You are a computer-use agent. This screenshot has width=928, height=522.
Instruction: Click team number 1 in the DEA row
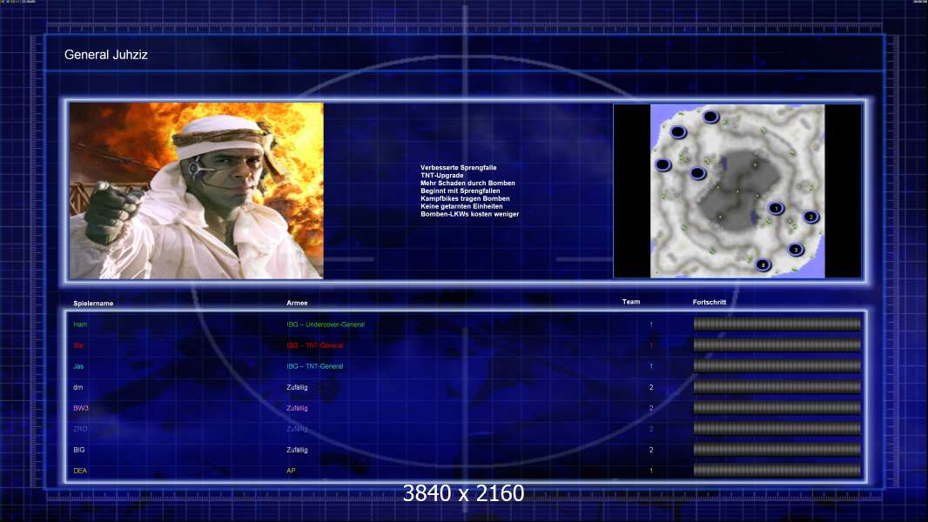(x=651, y=471)
